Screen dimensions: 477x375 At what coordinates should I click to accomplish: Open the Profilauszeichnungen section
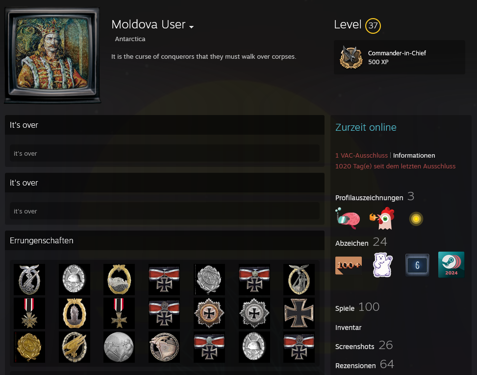[x=369, y=198]
